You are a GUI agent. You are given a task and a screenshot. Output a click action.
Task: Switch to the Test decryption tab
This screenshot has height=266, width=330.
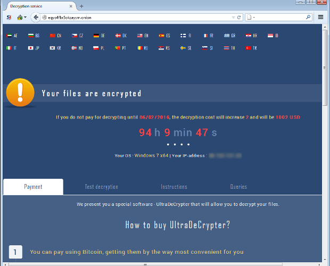(101, 187)
